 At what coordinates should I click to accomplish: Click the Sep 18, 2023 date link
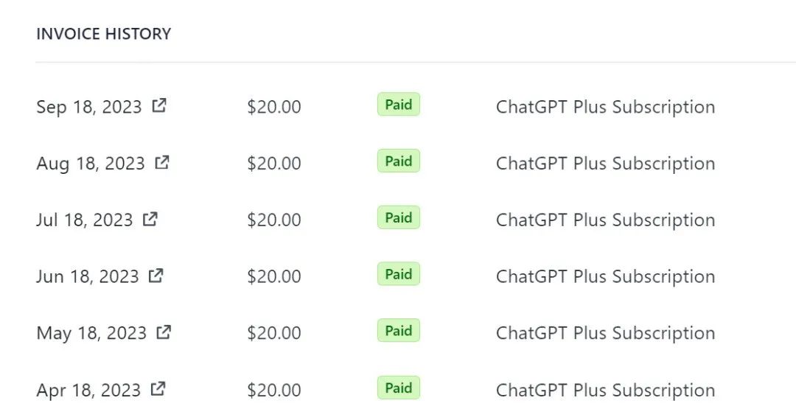(89, 107)
